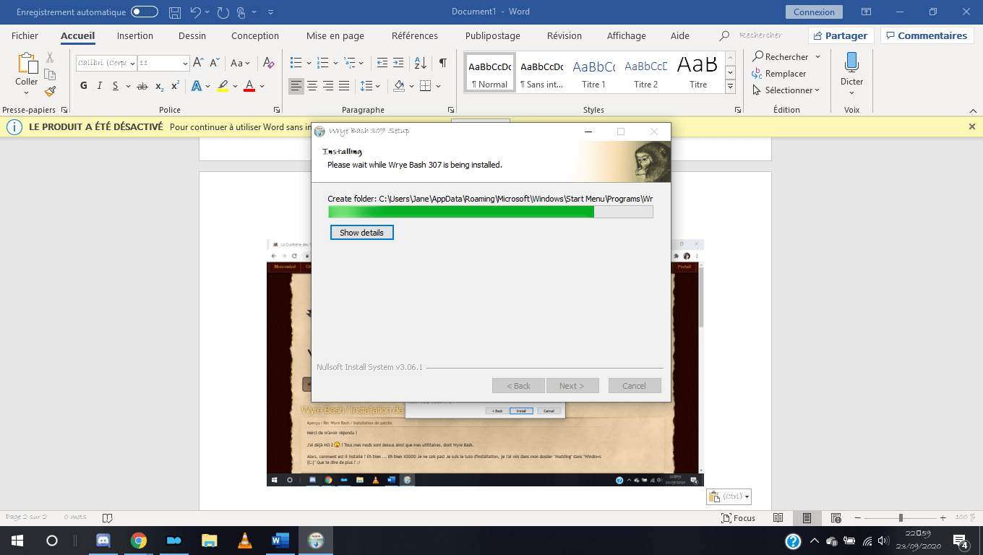Open change case Aa dropdown
This screenshot has width=983, height=555.
click(x=240, y=63)
